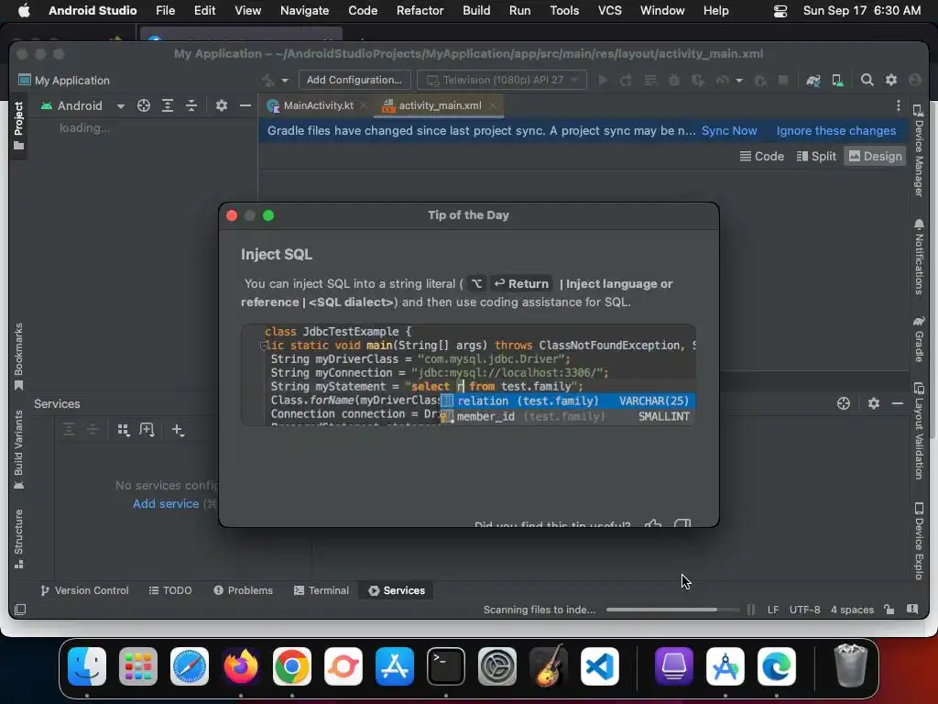Viewport: 938px width, 704px height.
Task: Toggle Structure sidebar tool window
Action: pos(18,538)
